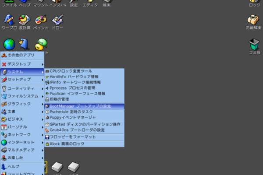Viewport: 263px width, 175px height.
Task: Open ヘルプ in the main menu
Action: coord(22,167)
